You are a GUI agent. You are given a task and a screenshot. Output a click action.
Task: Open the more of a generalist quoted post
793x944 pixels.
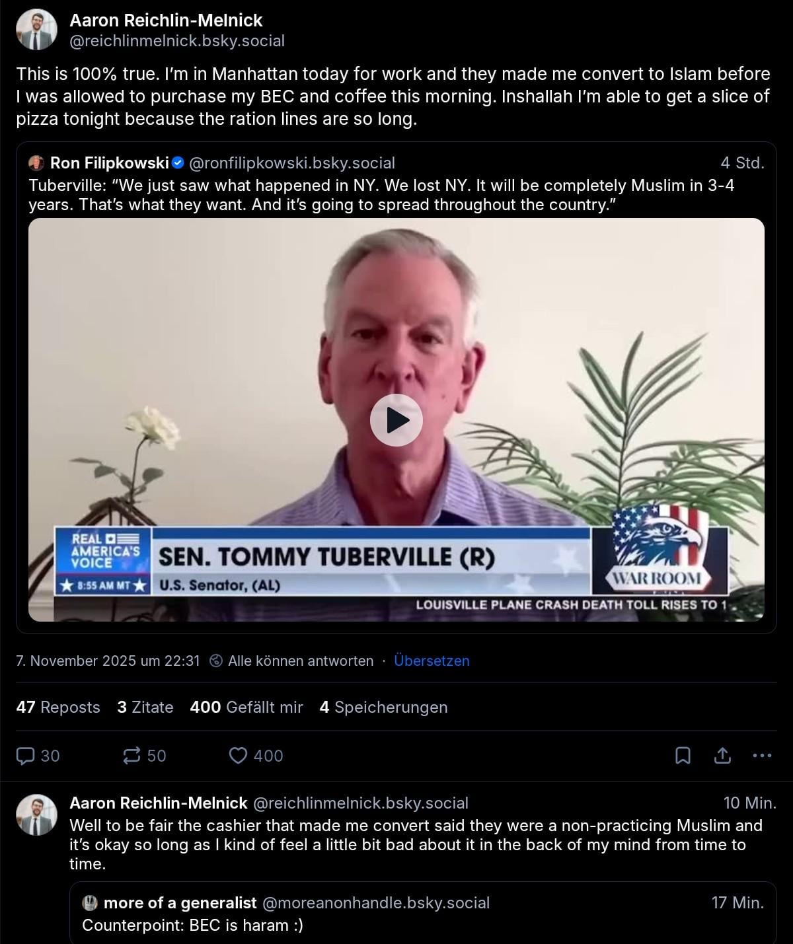(423, 913)
